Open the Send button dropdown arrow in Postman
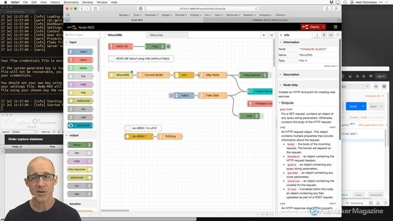 click(363, 106)
